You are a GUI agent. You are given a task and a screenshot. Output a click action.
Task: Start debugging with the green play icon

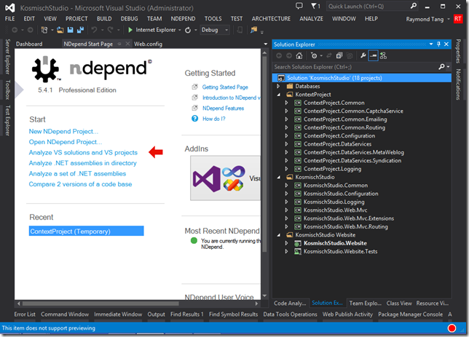click(130, 30)
